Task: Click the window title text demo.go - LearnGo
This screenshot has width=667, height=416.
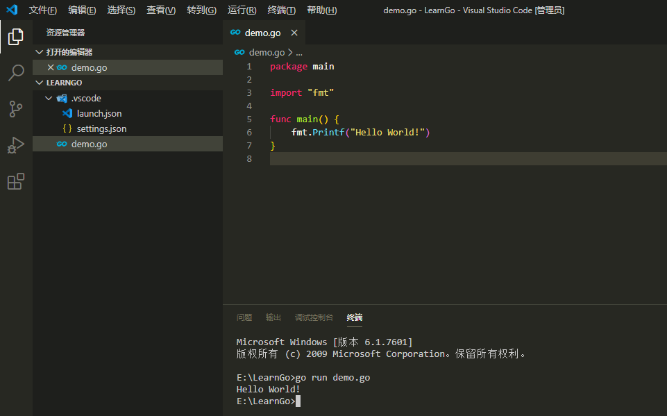Action: tap(419, 10)
